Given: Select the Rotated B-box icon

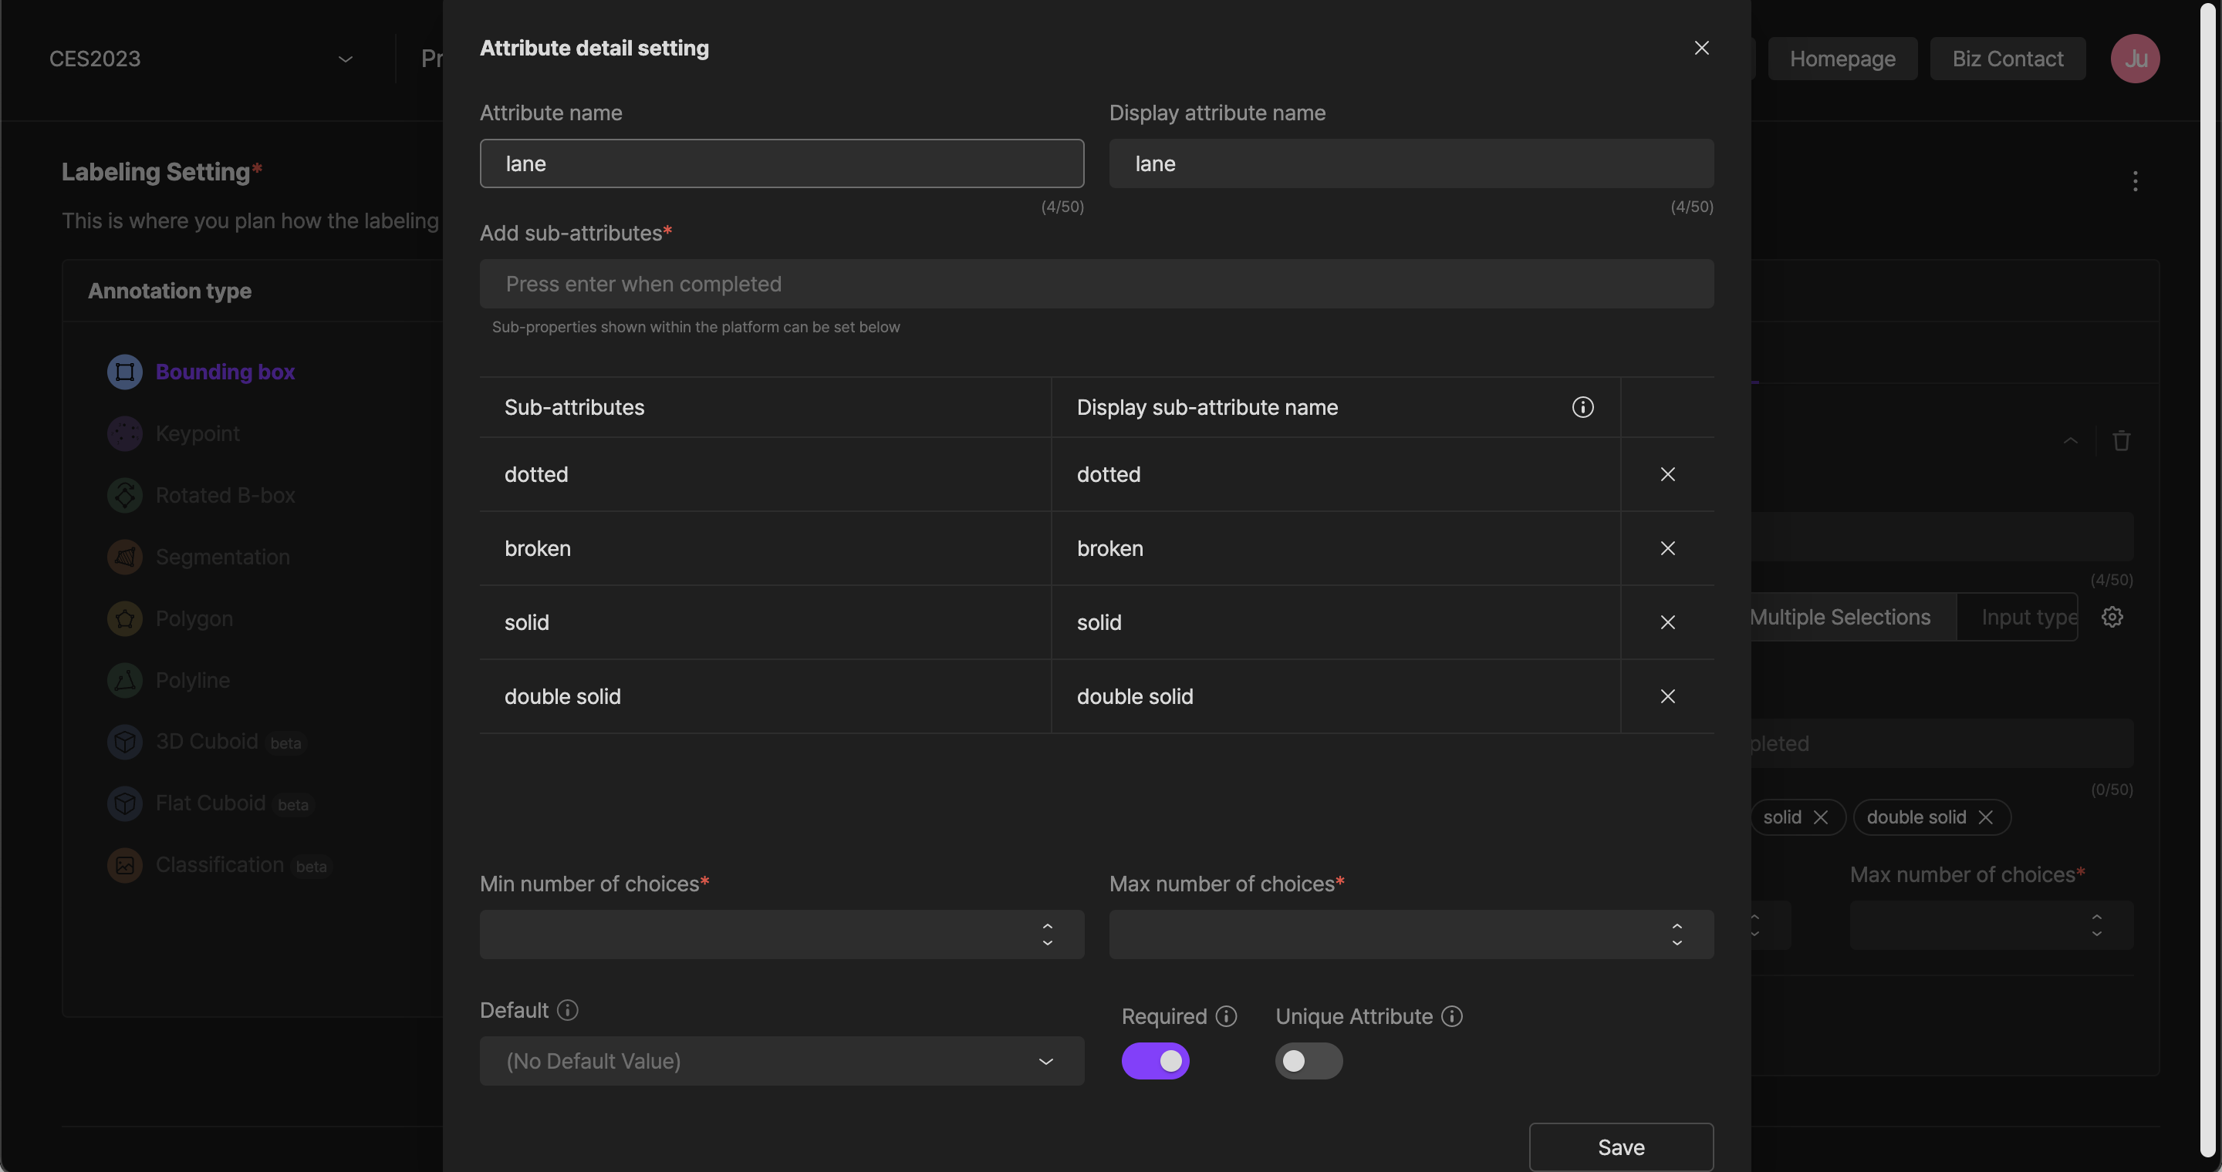Looking at the screenshot, I should (x=124, y=496).
